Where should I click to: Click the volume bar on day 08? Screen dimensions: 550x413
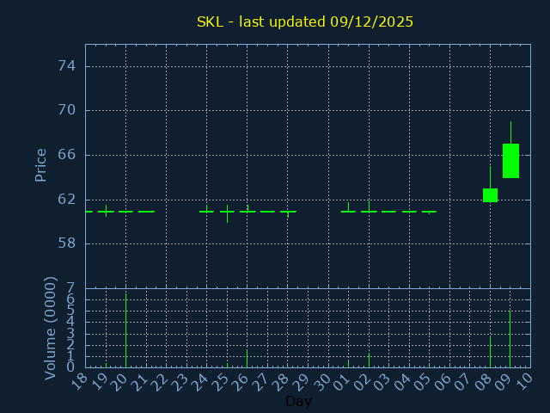pos(490,351)
